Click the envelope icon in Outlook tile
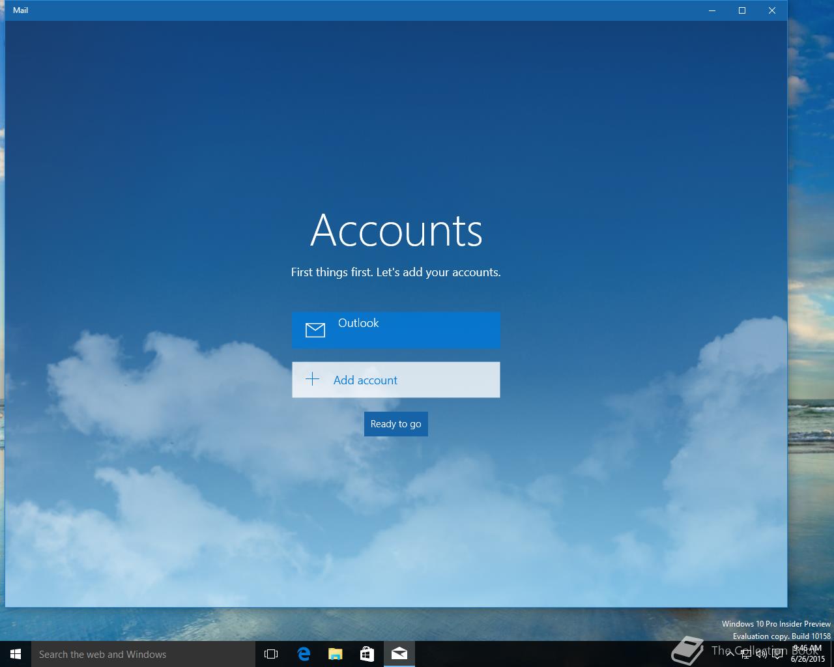 [315, 330]
